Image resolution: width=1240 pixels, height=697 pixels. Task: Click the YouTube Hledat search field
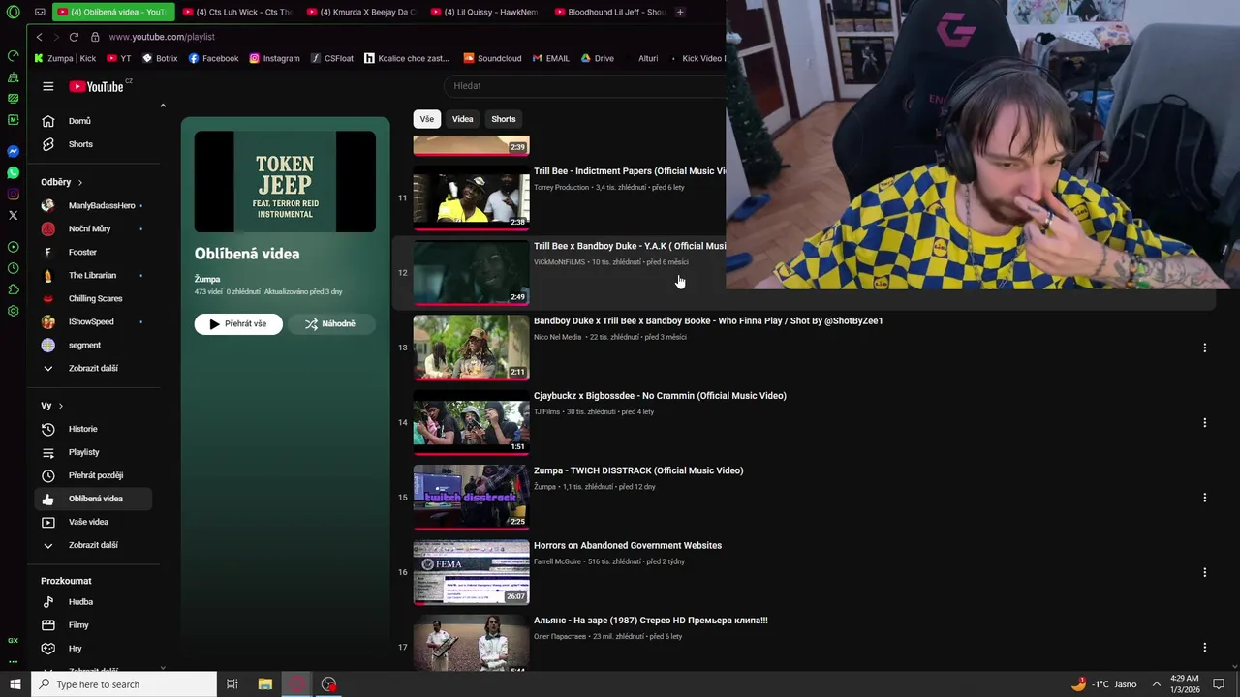[586, 86]
